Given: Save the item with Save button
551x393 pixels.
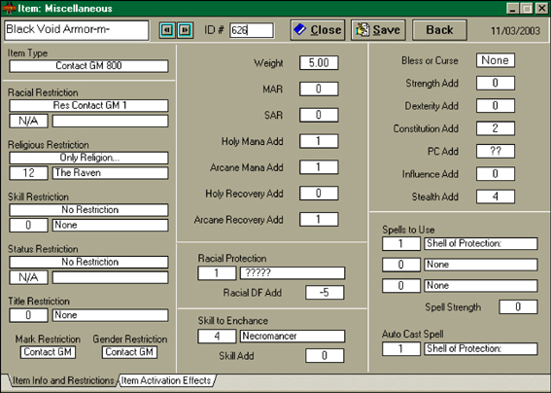Looking at the screenshot, I should (x=378, y=30).
